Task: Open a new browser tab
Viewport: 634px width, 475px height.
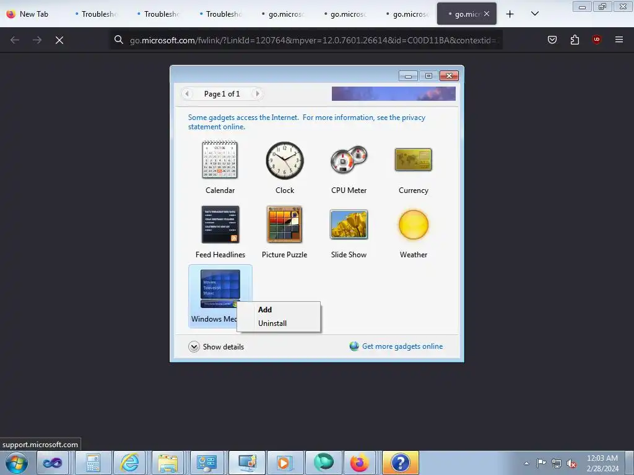Action: [x=510, y=14]
